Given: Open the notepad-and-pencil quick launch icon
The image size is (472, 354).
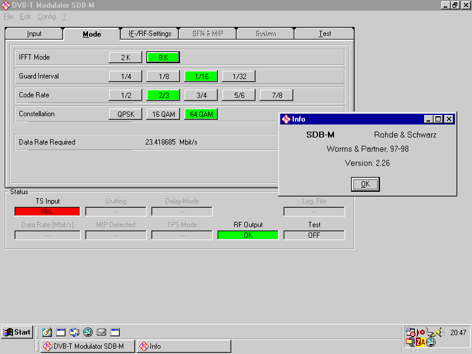Looking at the screenshot, I should tap(47, 332).
